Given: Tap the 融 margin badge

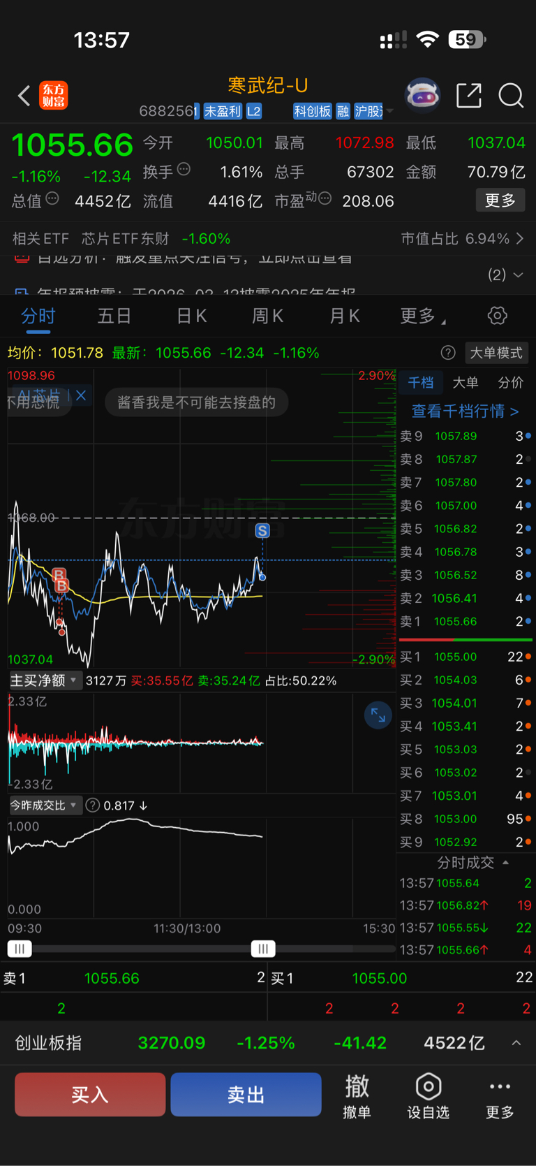Looking at the screenshot, I should [343, 111].
